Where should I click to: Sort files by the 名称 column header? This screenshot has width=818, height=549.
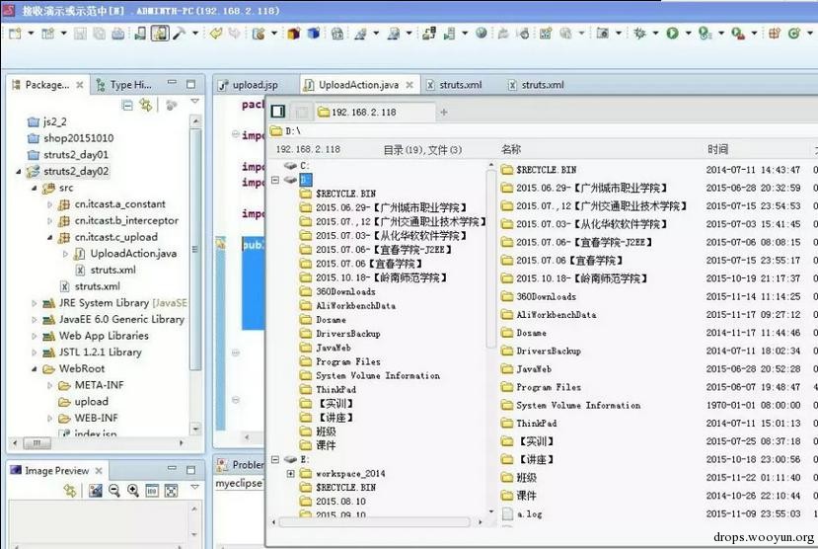coord(511,149)
